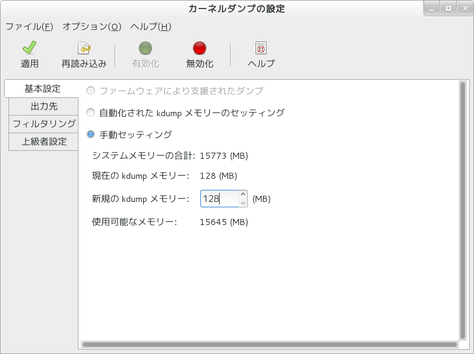The height and width of the screenshot is (354, 474).
Task: Click the red Disable (無効化) icon
Action: (x=200, y=49)
